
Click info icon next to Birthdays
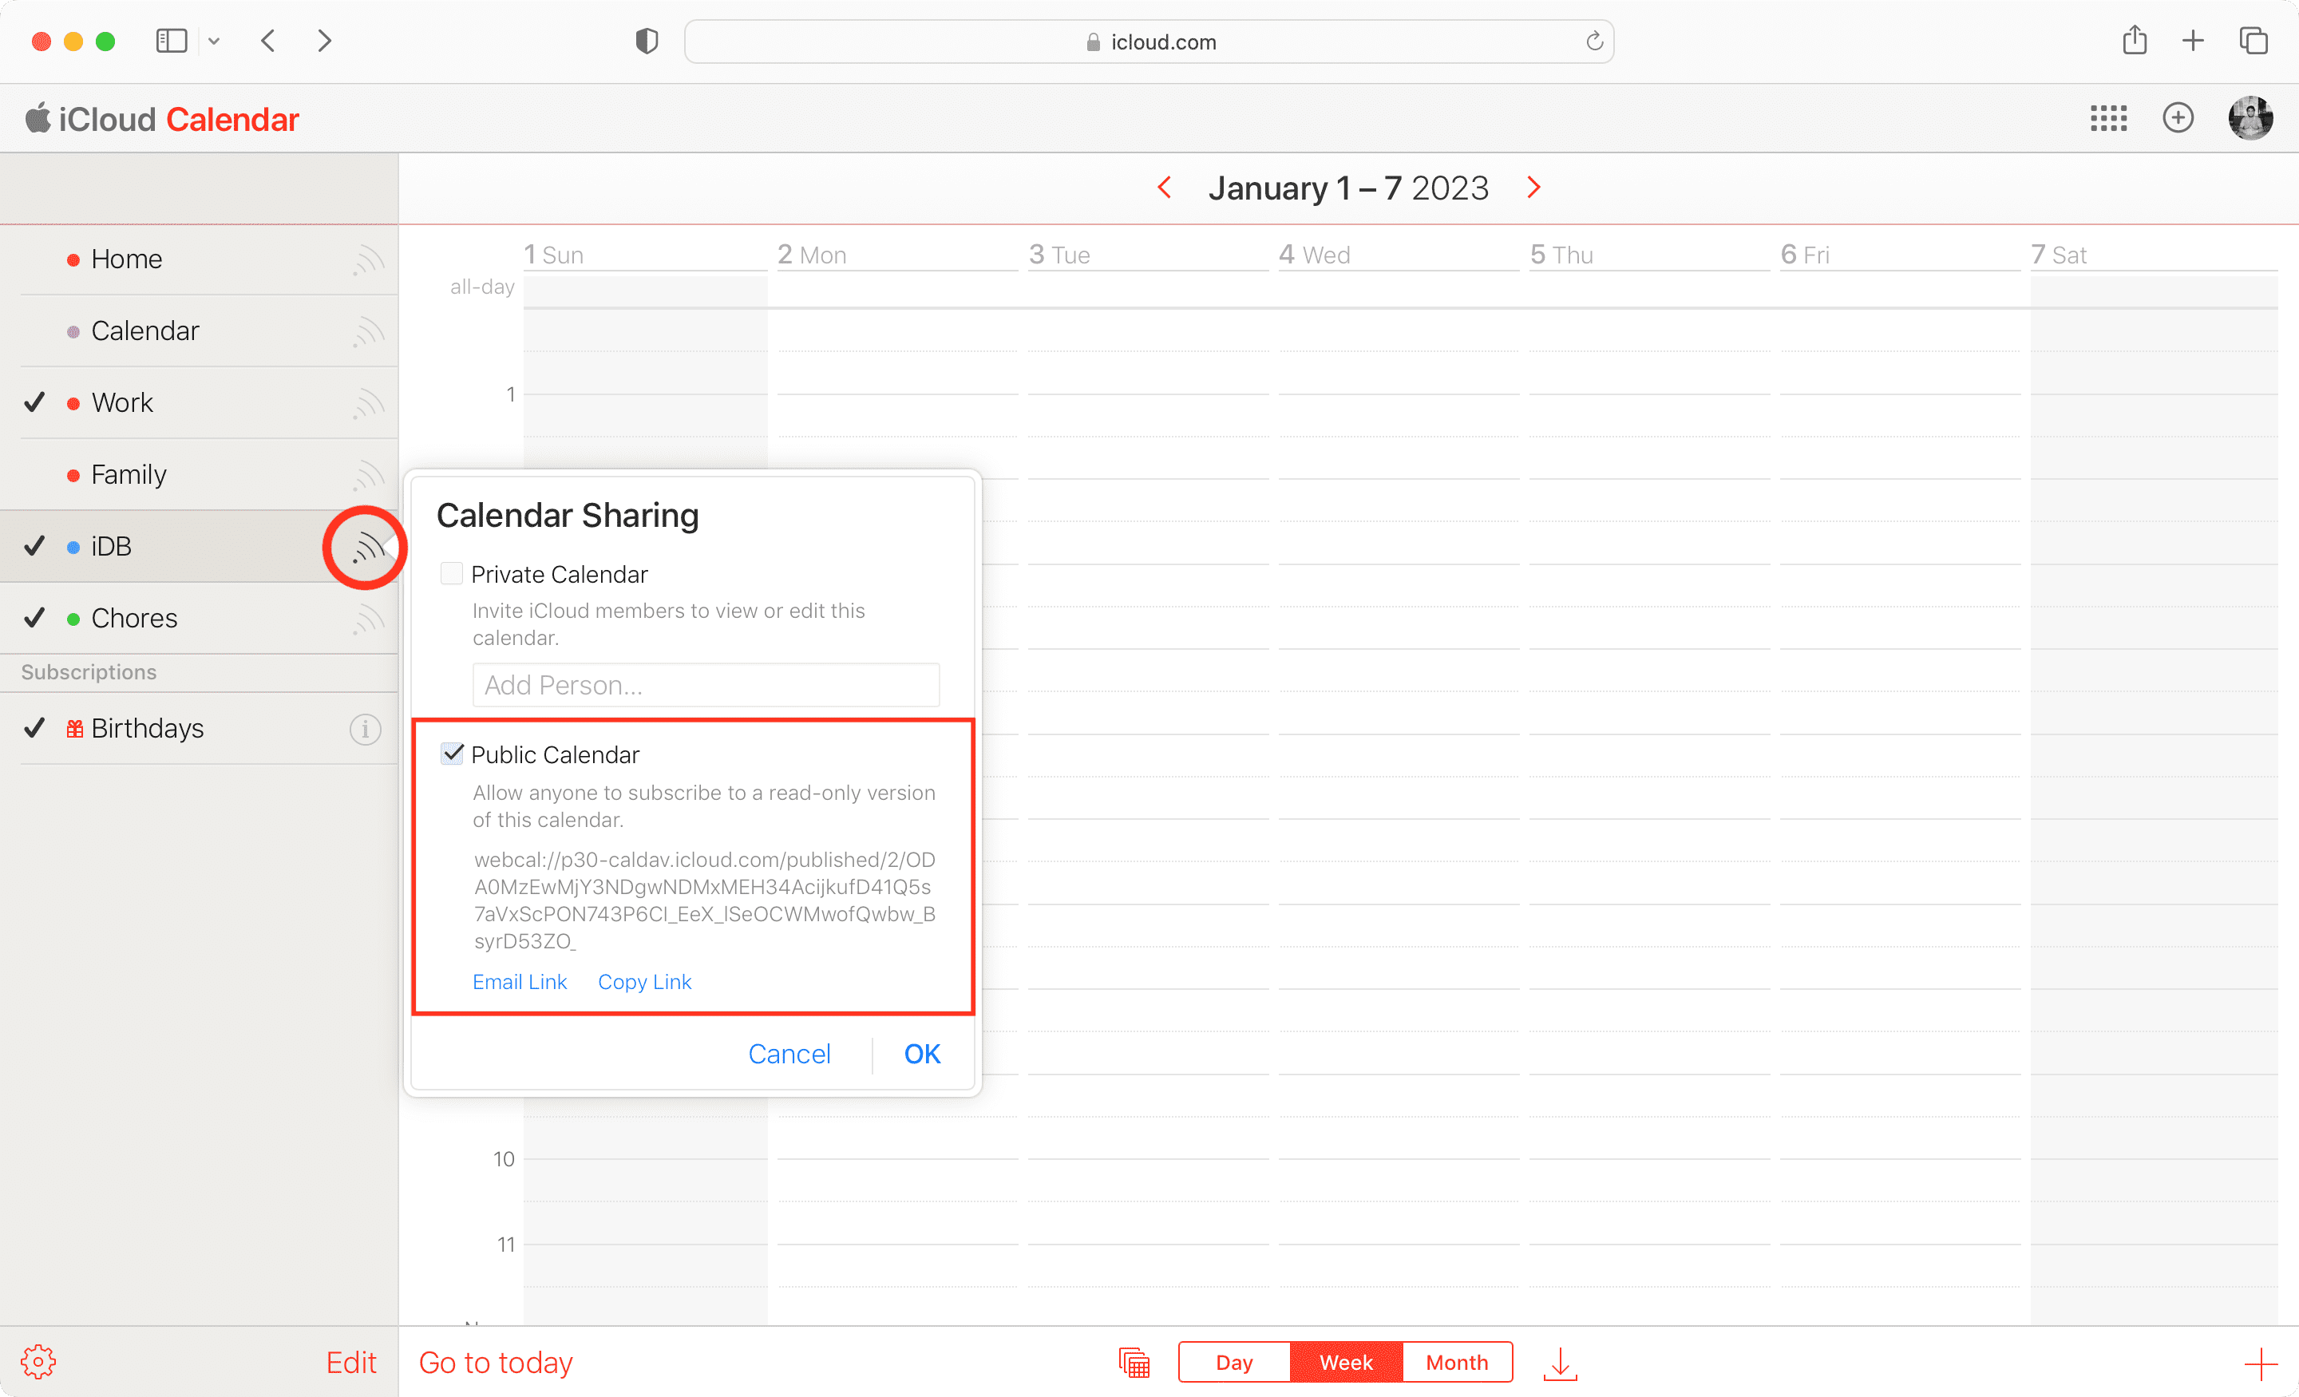point(365,729)
